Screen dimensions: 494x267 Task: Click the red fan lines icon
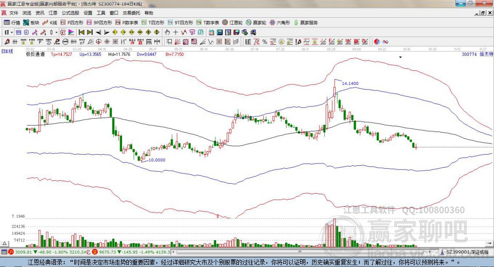(178, 41)
